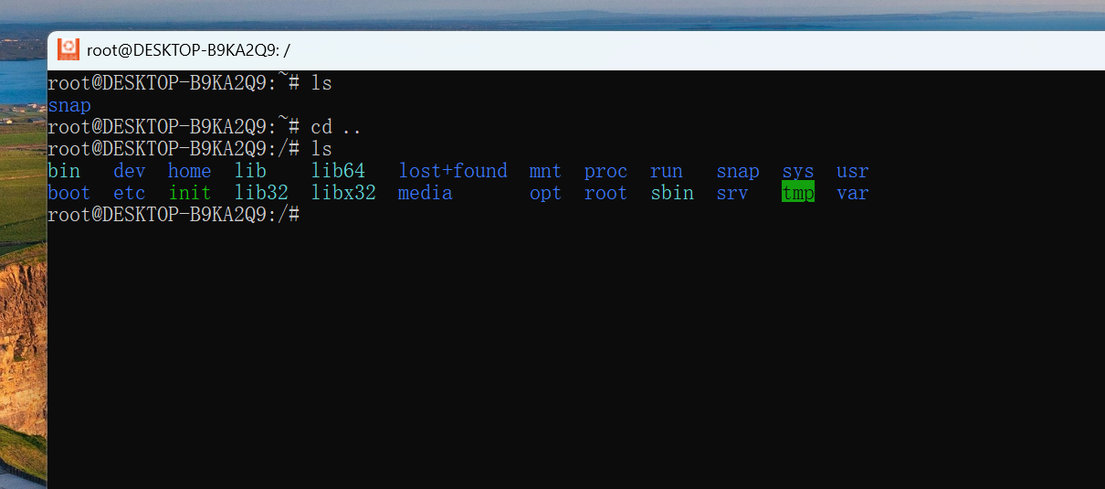Click the root directory in the ls output

[x=606, y=193]
